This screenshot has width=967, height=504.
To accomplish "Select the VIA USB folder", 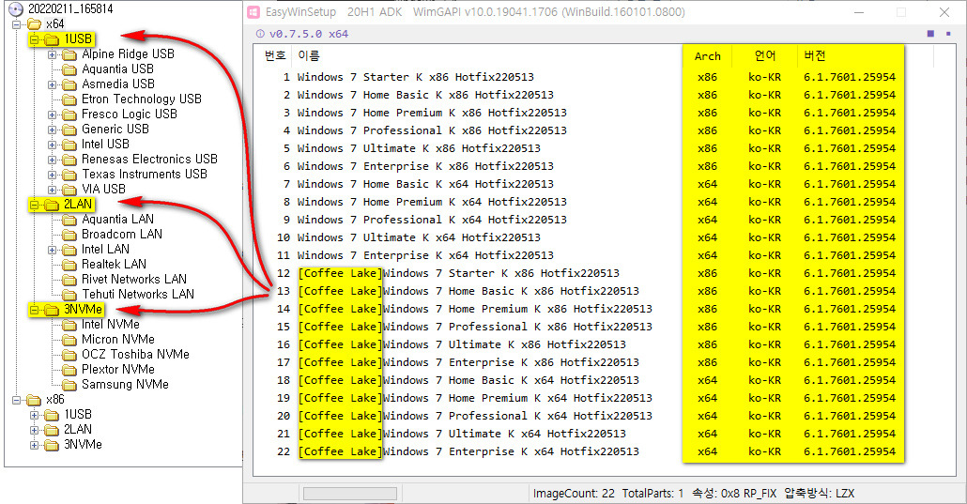I will point(103,190).
